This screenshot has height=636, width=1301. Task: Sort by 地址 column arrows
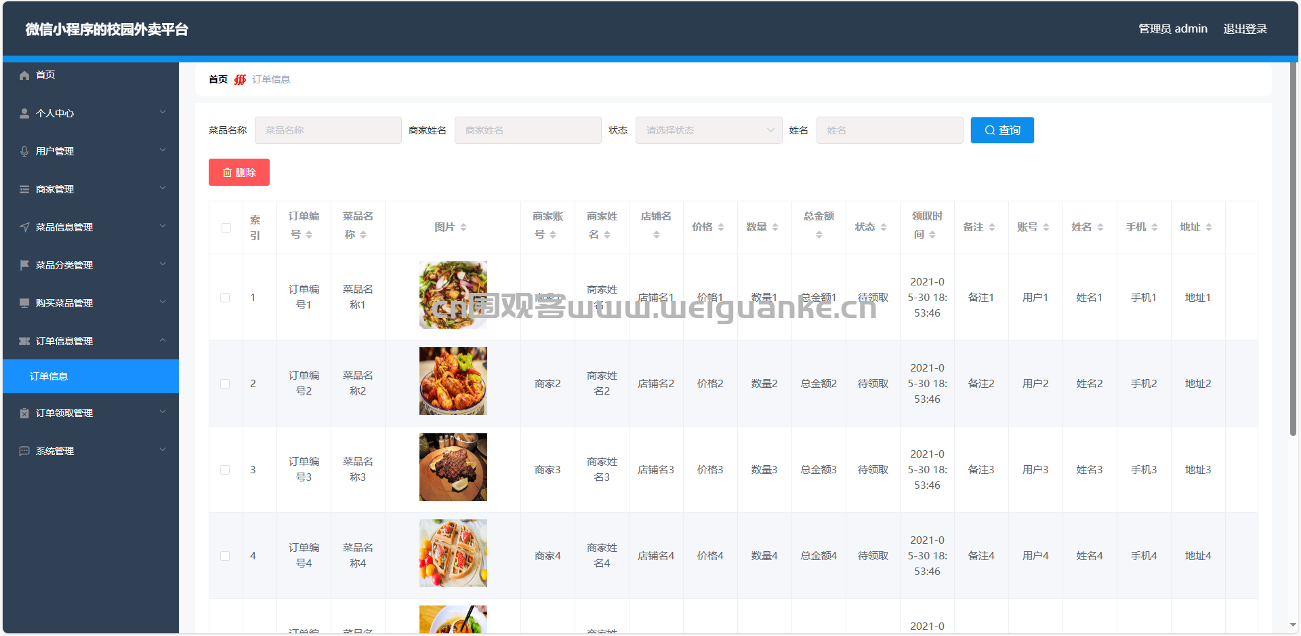tap(1209, 227)
